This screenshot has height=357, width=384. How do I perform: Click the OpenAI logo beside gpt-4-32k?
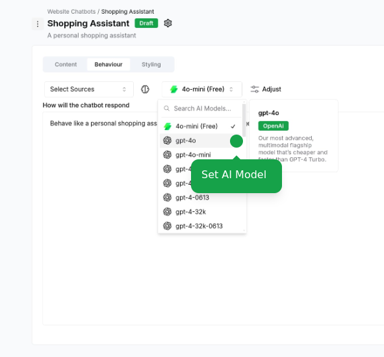click(x=167, y=211)
